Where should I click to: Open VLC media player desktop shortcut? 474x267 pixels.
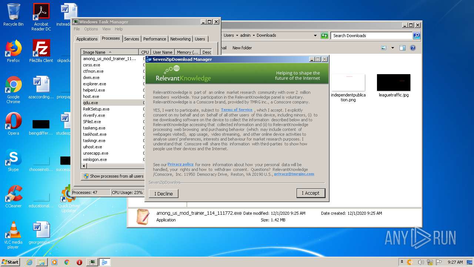(13, 235)
